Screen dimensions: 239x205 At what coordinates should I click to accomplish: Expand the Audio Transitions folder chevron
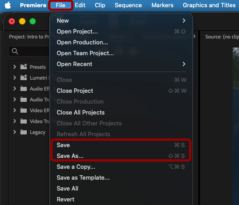15,100
